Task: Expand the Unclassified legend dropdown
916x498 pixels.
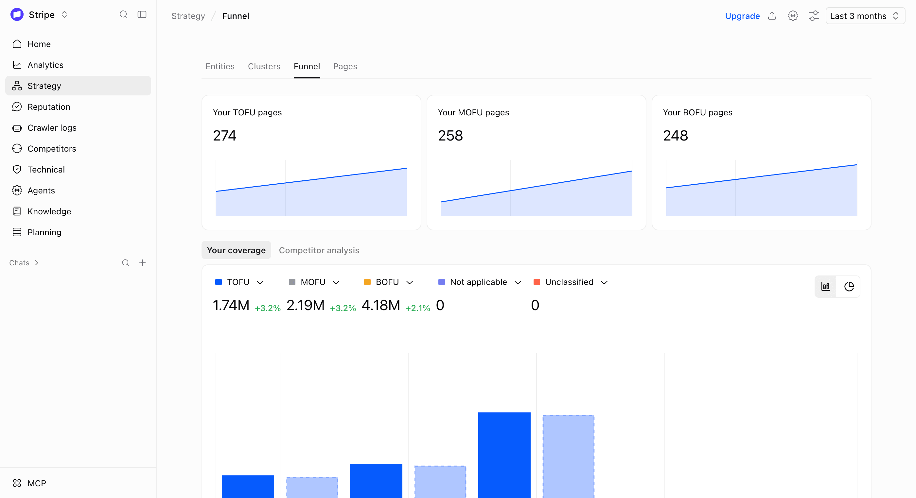Action: (x=604, y=282)
